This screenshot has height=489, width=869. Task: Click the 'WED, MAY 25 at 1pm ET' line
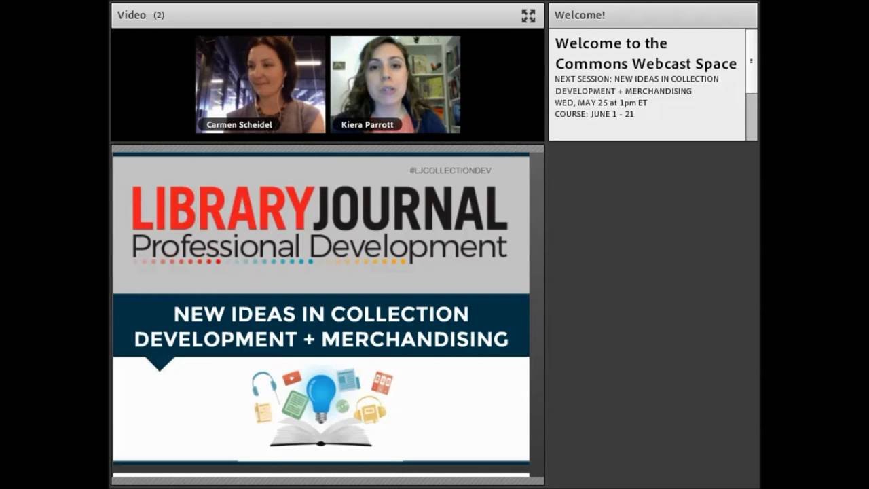pos(601,103)
